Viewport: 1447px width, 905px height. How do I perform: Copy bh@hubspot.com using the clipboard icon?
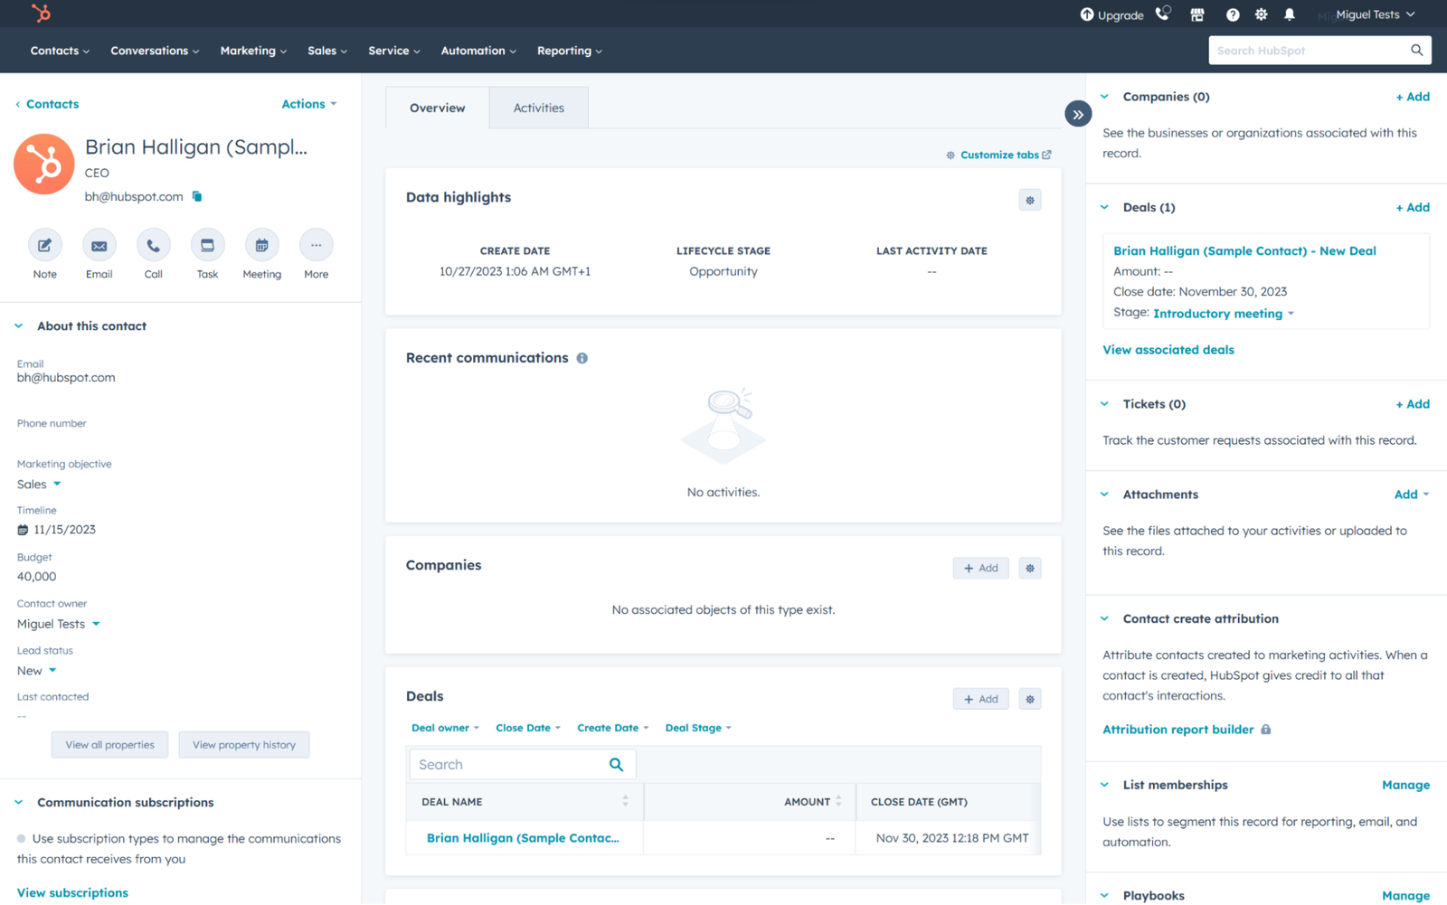196,195
